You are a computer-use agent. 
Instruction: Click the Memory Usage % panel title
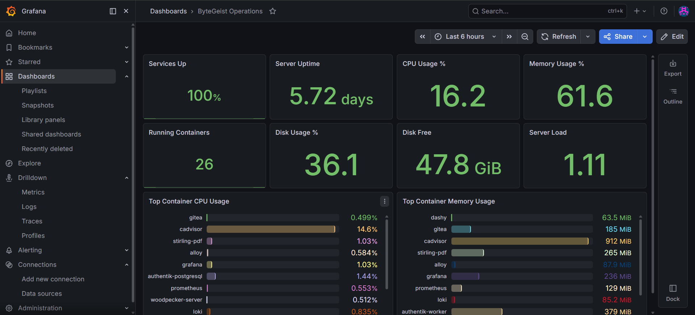point(556,64)
